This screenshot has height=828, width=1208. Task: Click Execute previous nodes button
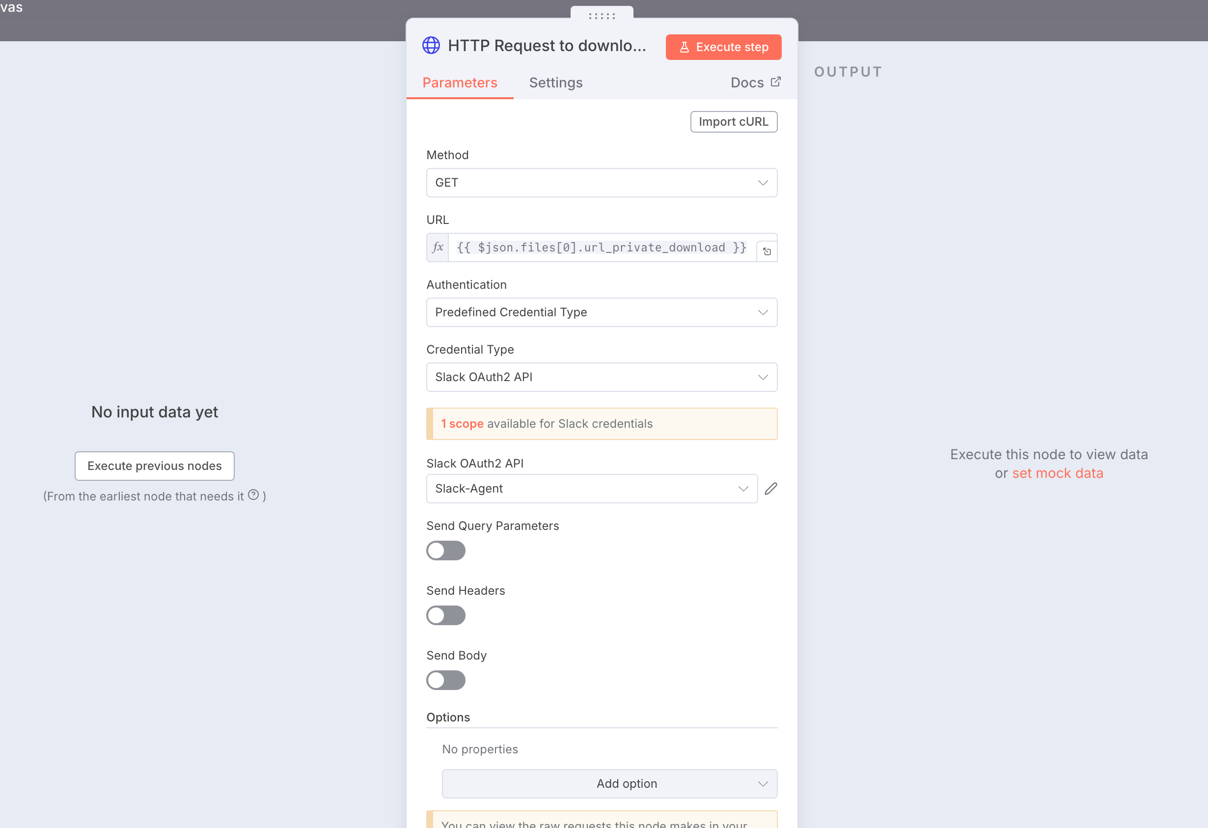coord(154,466)
